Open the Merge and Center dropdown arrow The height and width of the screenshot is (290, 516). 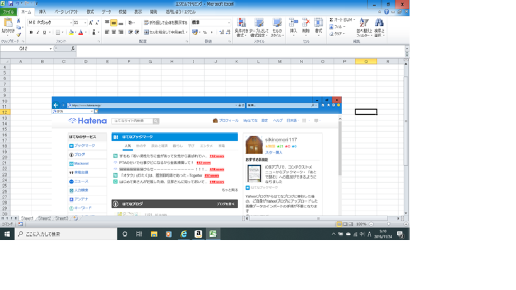[186, 32]
